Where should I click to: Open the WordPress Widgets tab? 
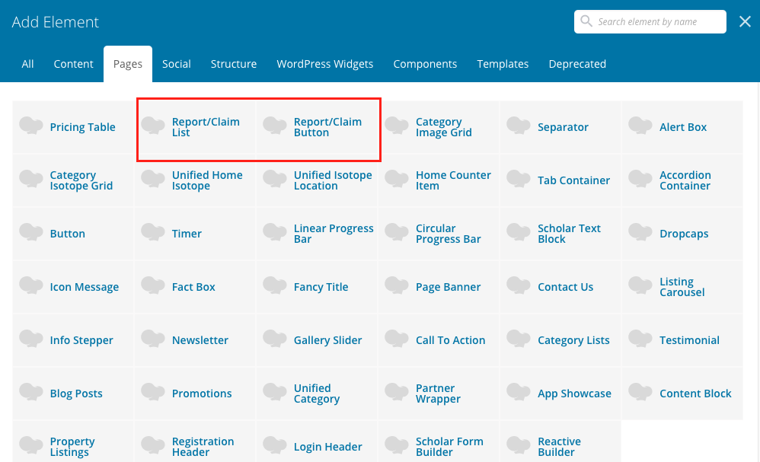click(324, 64)
